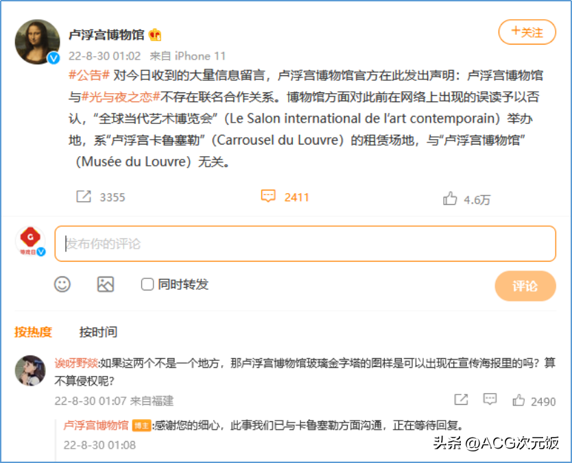572x463 pixels.
Task: Repost the top comment by 诶呀野焱
Action: [461, 399]
